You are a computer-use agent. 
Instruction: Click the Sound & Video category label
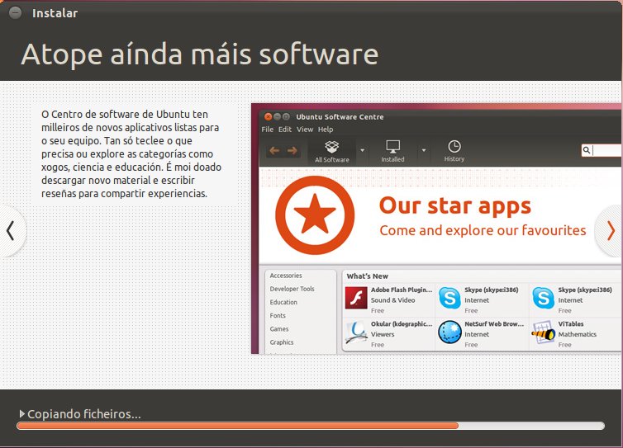pyautogui.click(x=392, y=300)
